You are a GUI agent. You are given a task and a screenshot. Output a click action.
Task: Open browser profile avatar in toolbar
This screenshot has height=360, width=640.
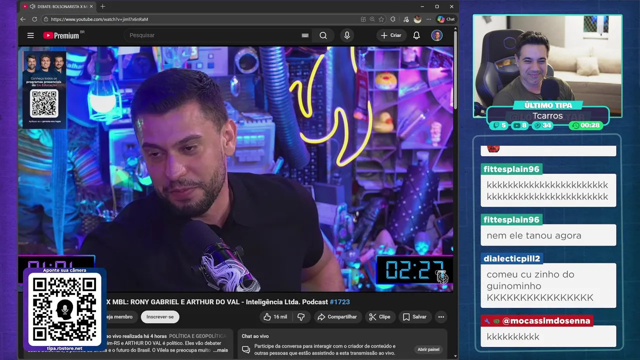(x=417, y=19)
